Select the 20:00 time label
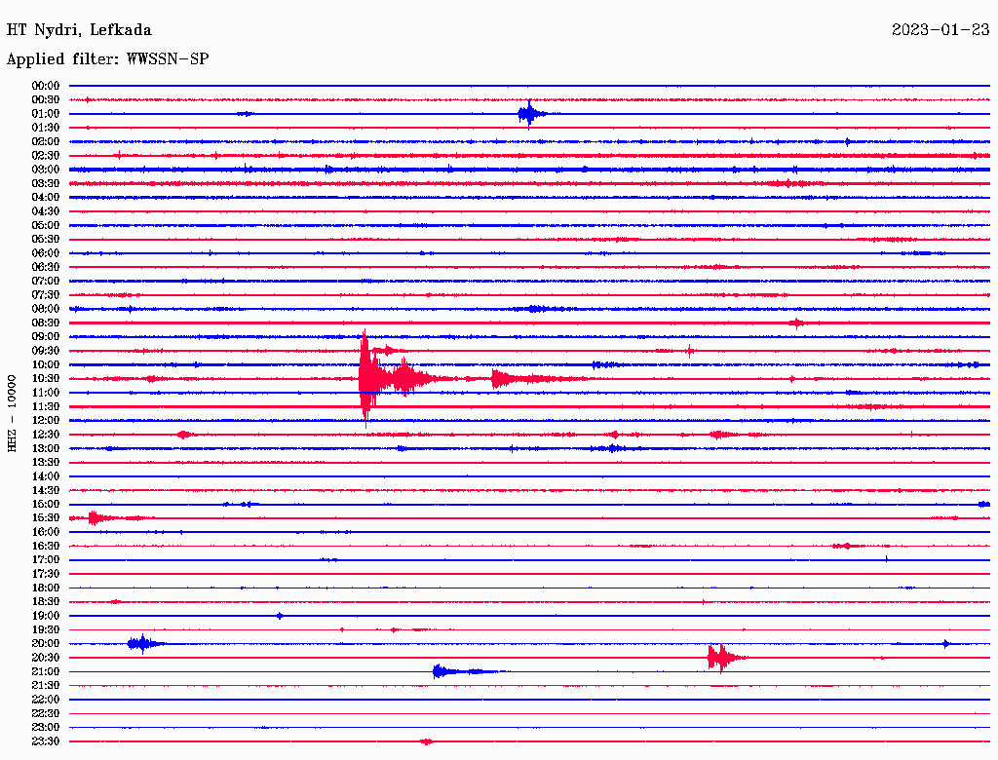Screen dimensions: 998x760 pyautogui.click(x=46, y=643)
